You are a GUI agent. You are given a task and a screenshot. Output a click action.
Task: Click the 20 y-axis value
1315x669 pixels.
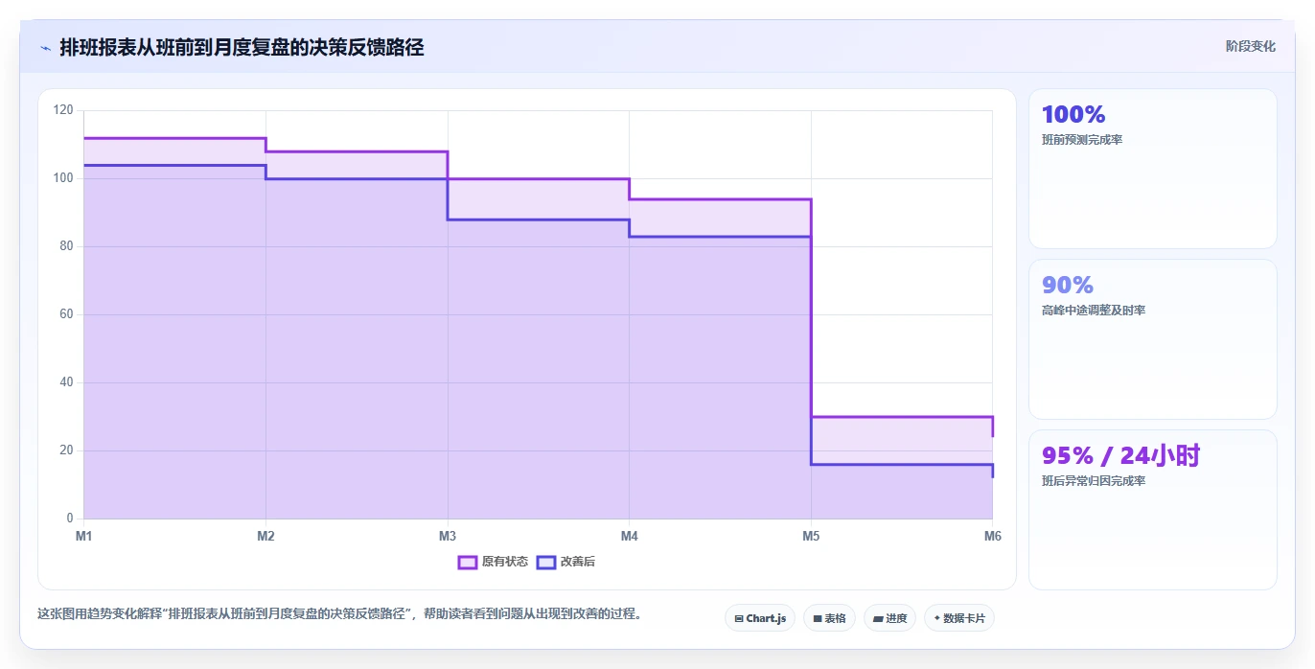click(x=66, y=450)
